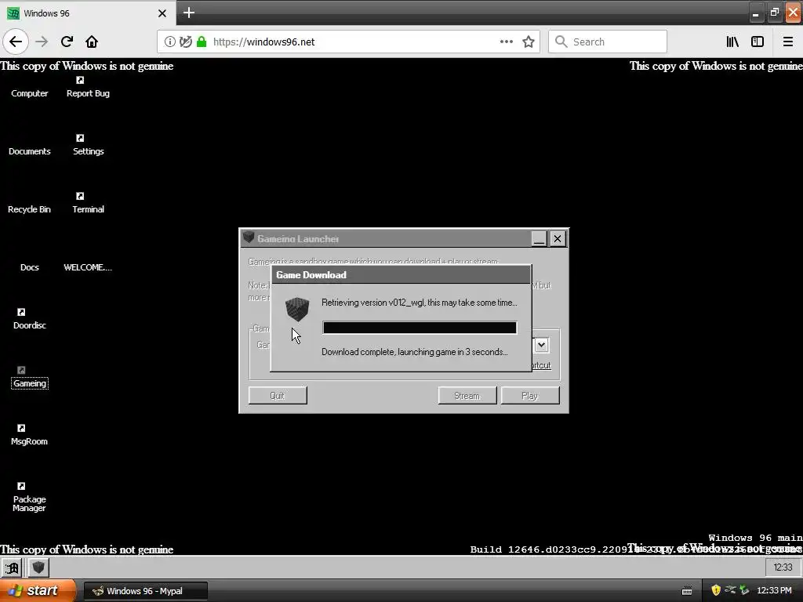Show site information with the info icon
Viewport: 803px width, 602px height.
(x=170, y=42)
